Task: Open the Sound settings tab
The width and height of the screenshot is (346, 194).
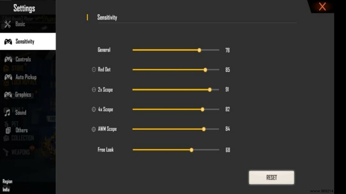Action: (x=20, y=112)
